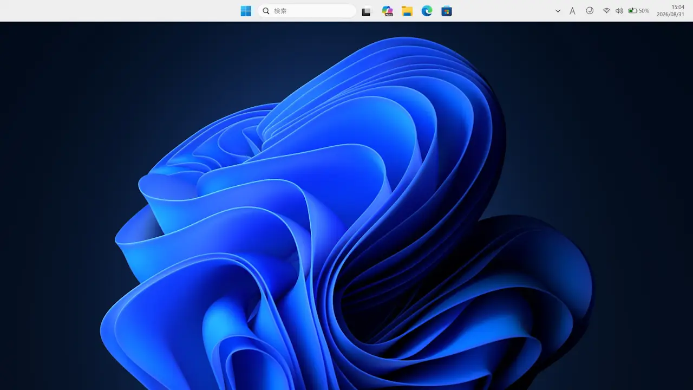Viewport: 693px width, 390px height.
Task: Click the circled J IME icon
Action: coord(590,11)
